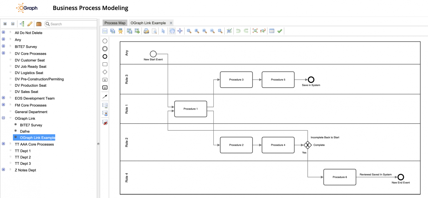428x198 pixels.
Task: Select DV Customer Seat in the sidebar
Action: point(29,60)
